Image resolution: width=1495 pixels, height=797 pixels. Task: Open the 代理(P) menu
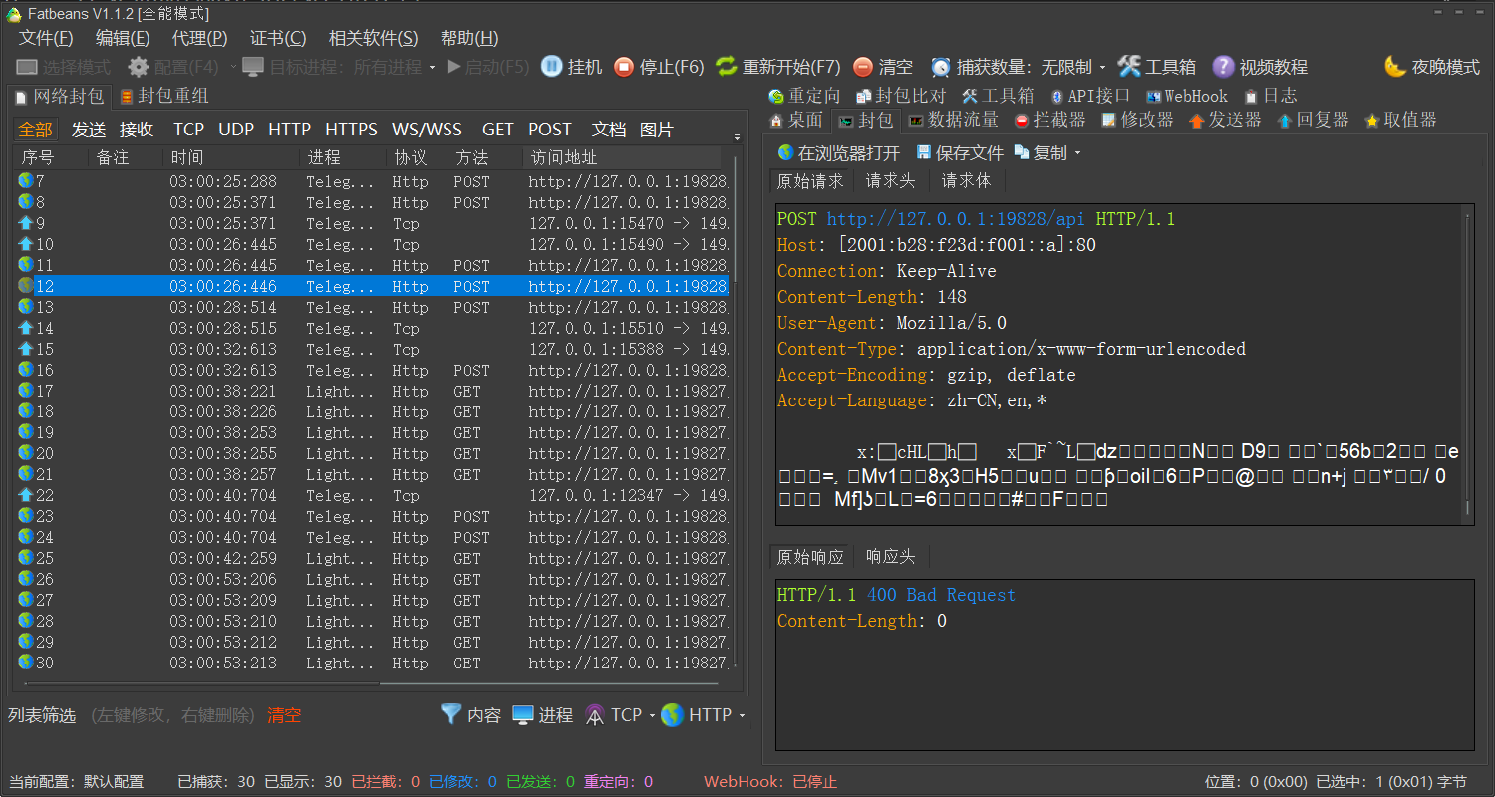(x=200, y=38)
